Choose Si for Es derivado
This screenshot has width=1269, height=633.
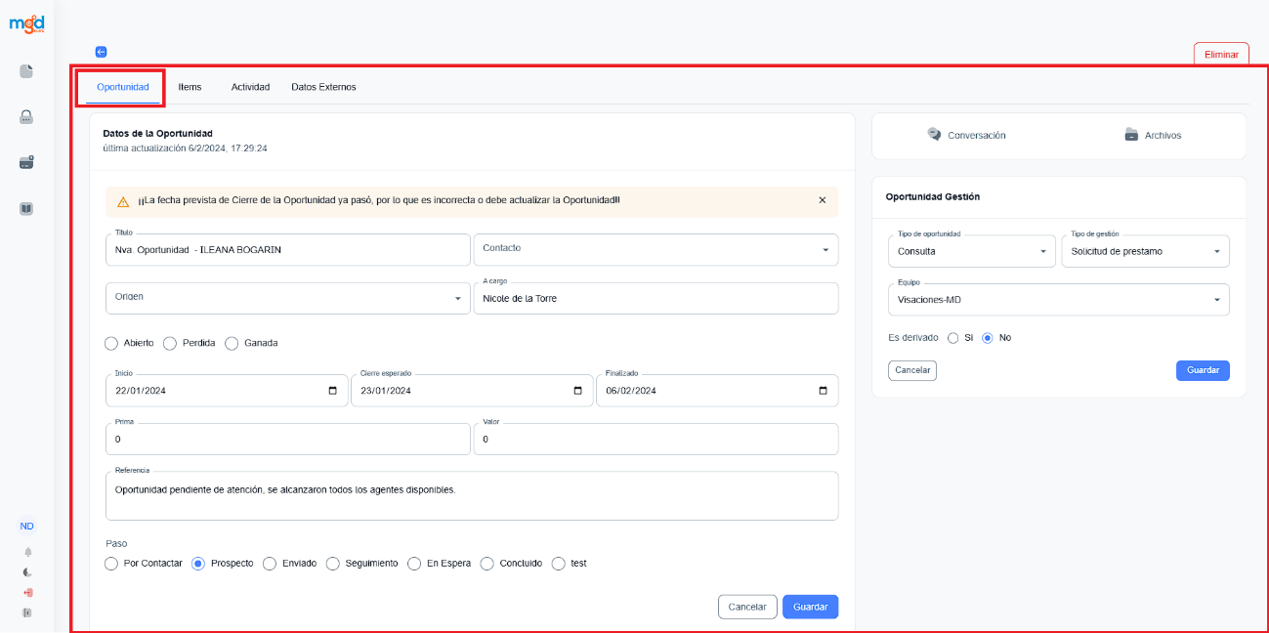(x=953, y=338)
